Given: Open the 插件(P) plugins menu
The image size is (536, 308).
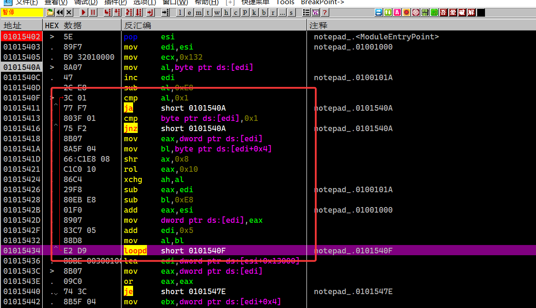Looking at the screenshot, I should 115,2.
